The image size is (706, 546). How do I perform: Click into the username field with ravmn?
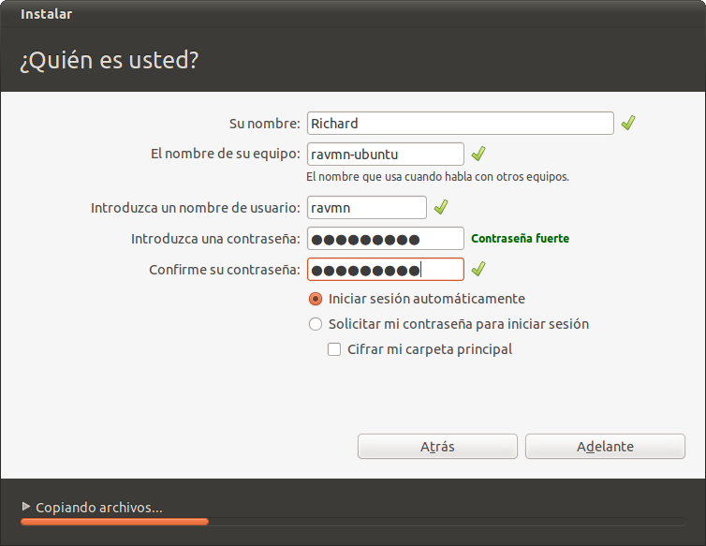tap(366, 207)
